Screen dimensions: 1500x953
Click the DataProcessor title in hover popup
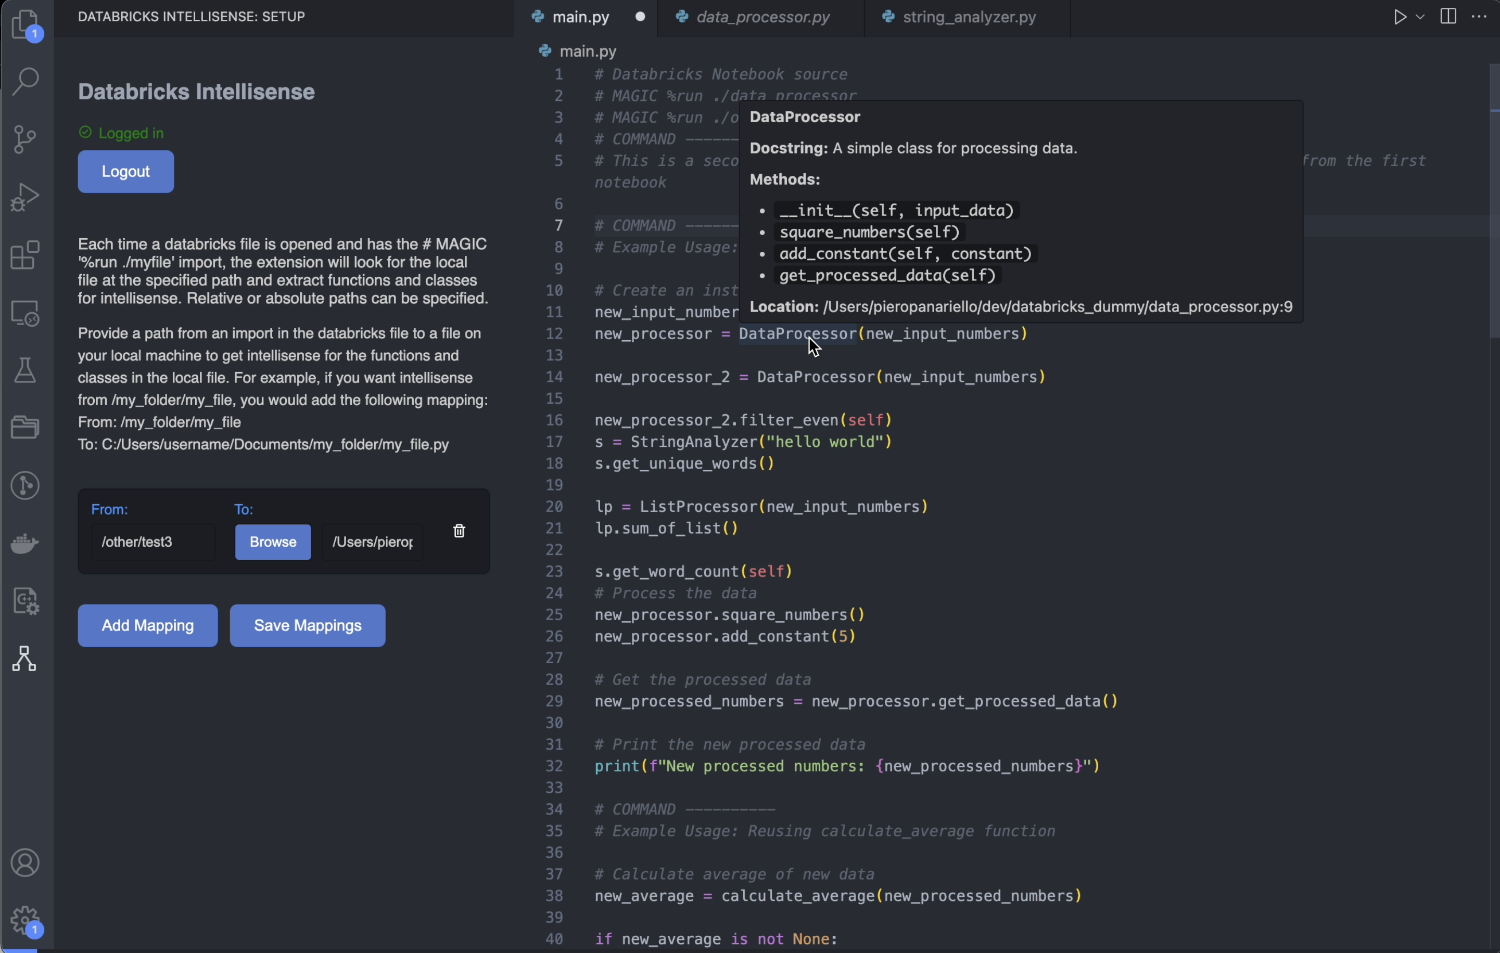tap(805, 117)
